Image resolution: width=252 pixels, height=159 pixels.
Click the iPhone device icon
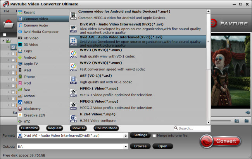tap(20, 77)
